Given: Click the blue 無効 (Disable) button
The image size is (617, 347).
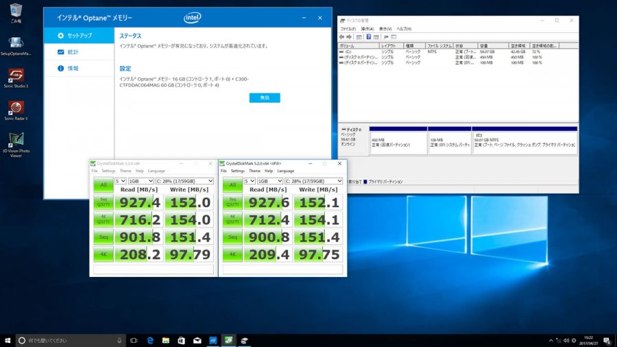Looking at the screenshot, I should [265, 98].
